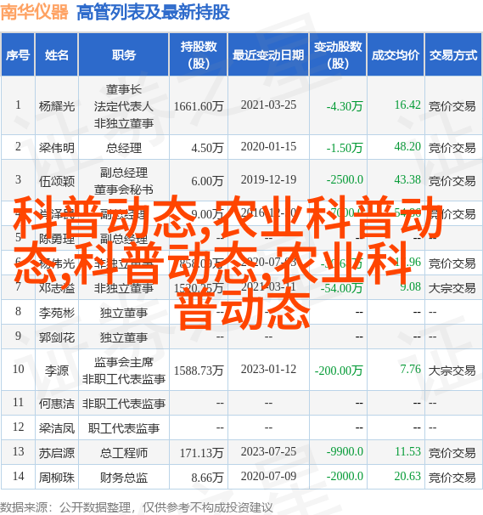Screen dimensions: 483x515
Task: Click the 总工程师 position cell
Action: [124, 453]
